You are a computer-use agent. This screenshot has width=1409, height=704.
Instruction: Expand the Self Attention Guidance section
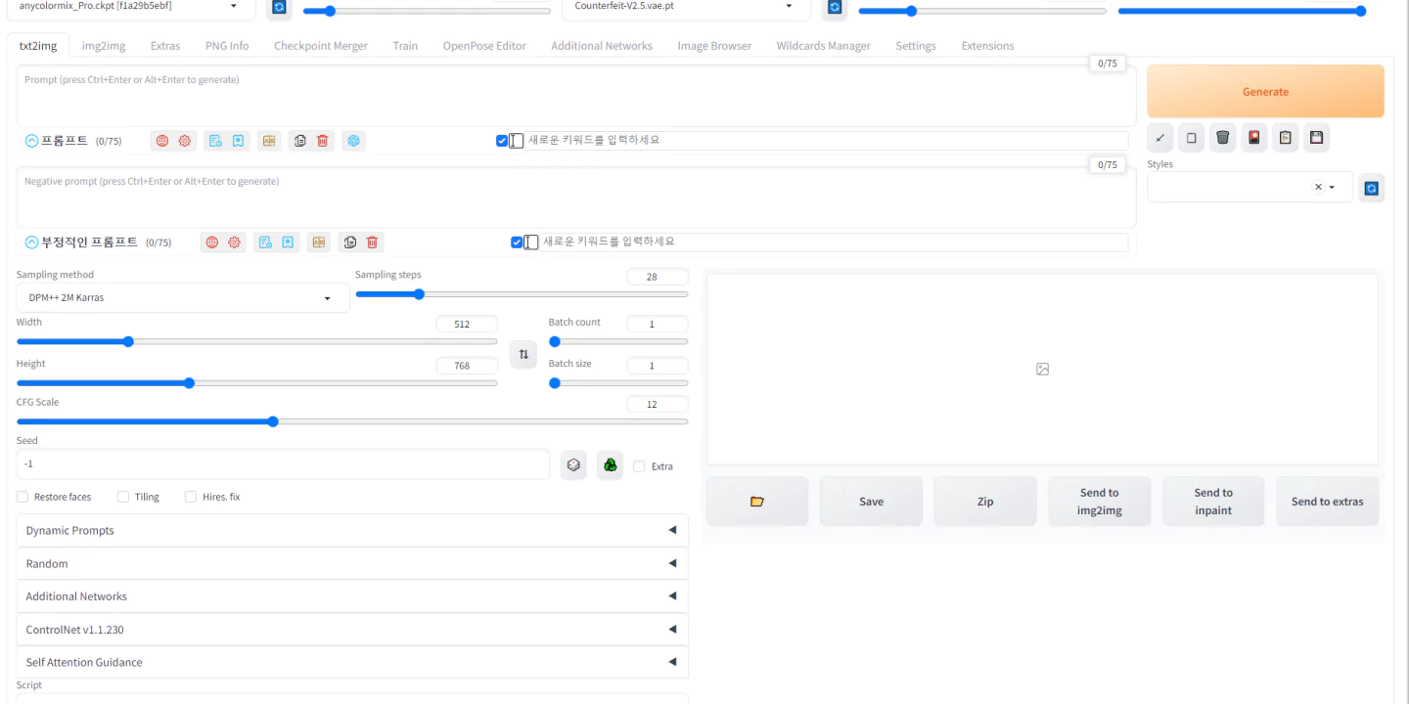coord(352,662)
